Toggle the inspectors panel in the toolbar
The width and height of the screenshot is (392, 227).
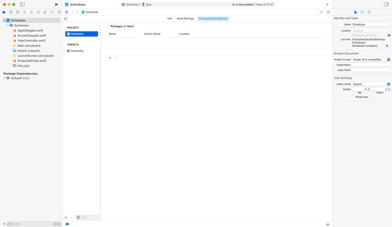click(x=386, y=4)
